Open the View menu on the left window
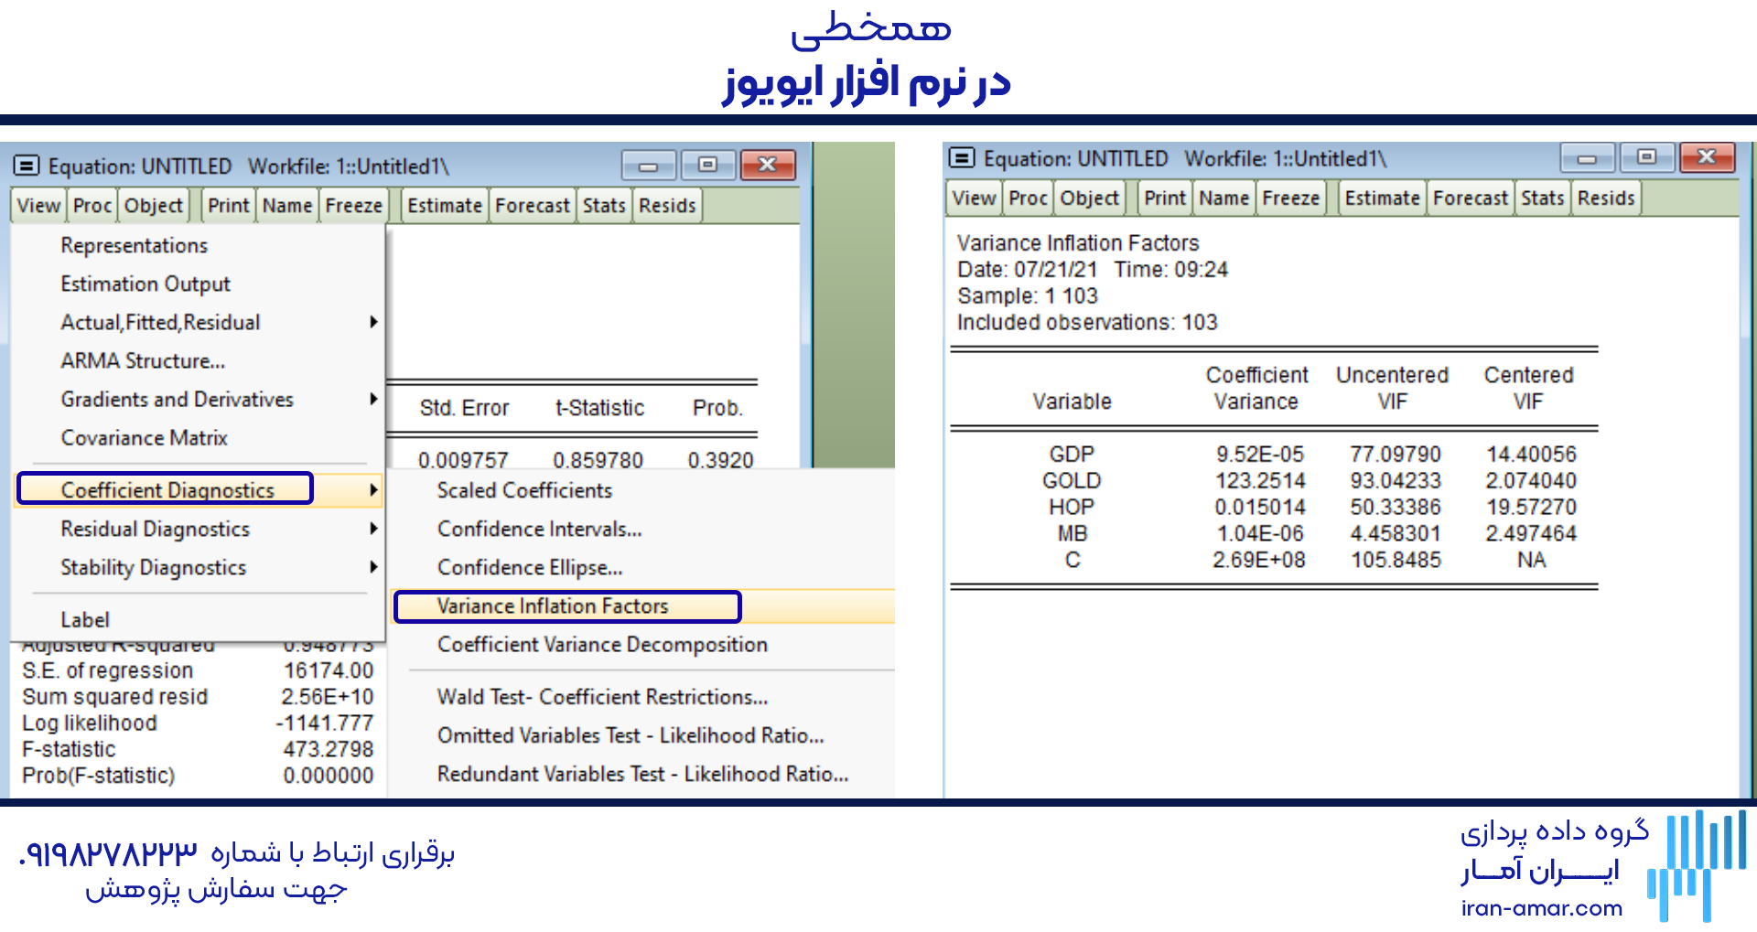The height and width of the screenshot is (932, 1757). pos(37,205)
